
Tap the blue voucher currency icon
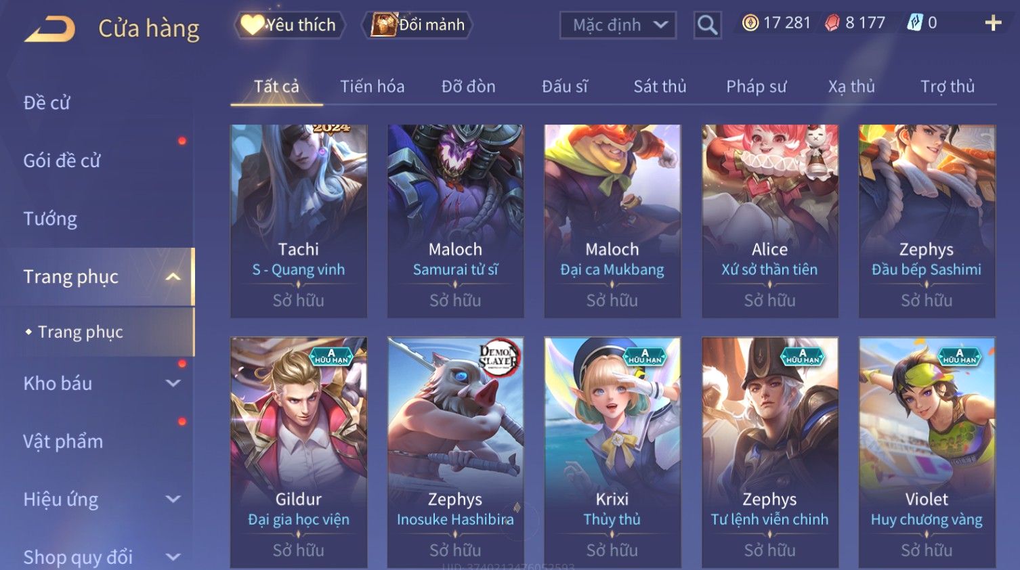(x=915, y=23)
